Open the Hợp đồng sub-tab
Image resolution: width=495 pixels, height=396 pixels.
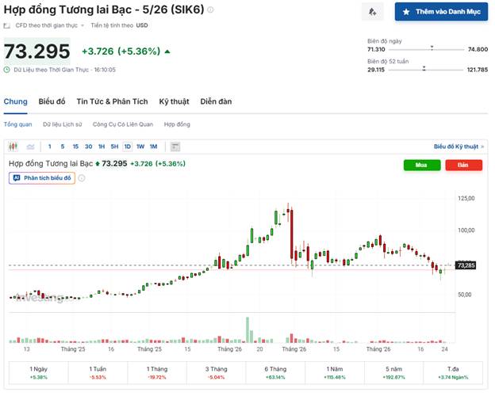point(177,124)
